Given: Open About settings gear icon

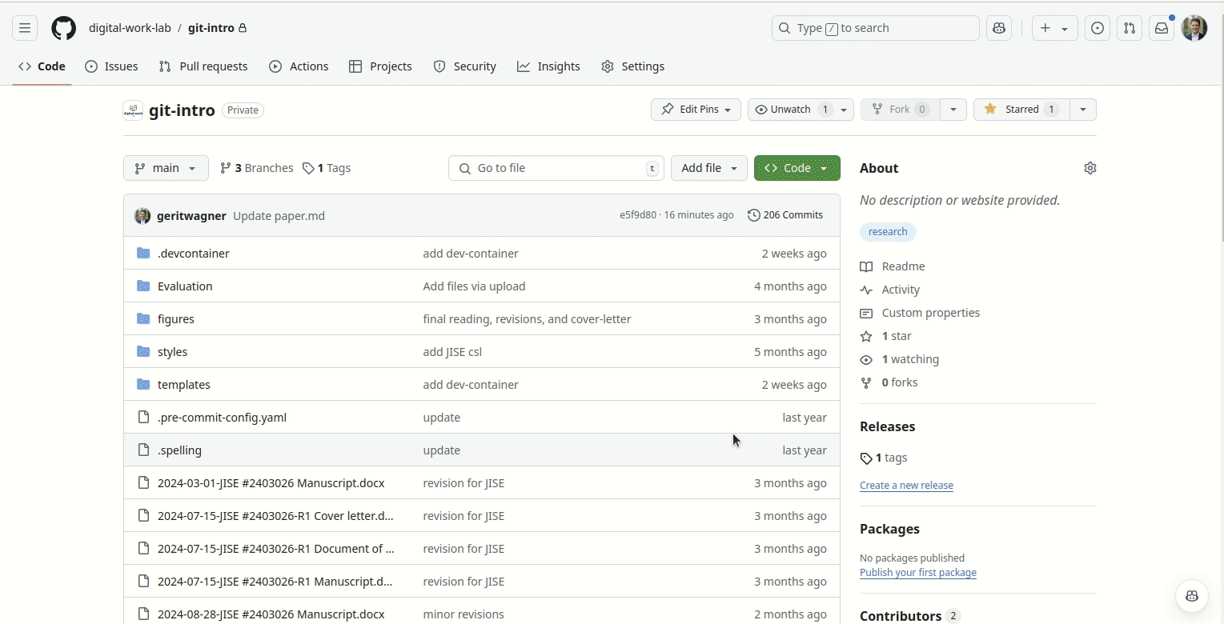Looking at the screenshot, I should (1090, 168).
